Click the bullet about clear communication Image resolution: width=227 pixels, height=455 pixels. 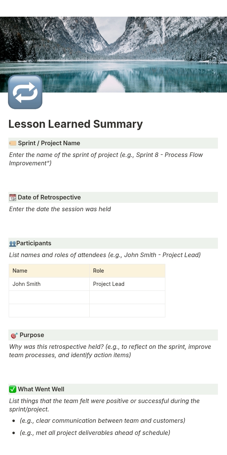pyautogui.click(x=102, y=421)
